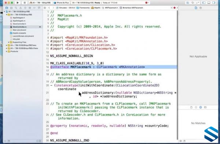Screen dimensions: 220x144
Task: Open Info.plist in navigator
Action: 16,39
